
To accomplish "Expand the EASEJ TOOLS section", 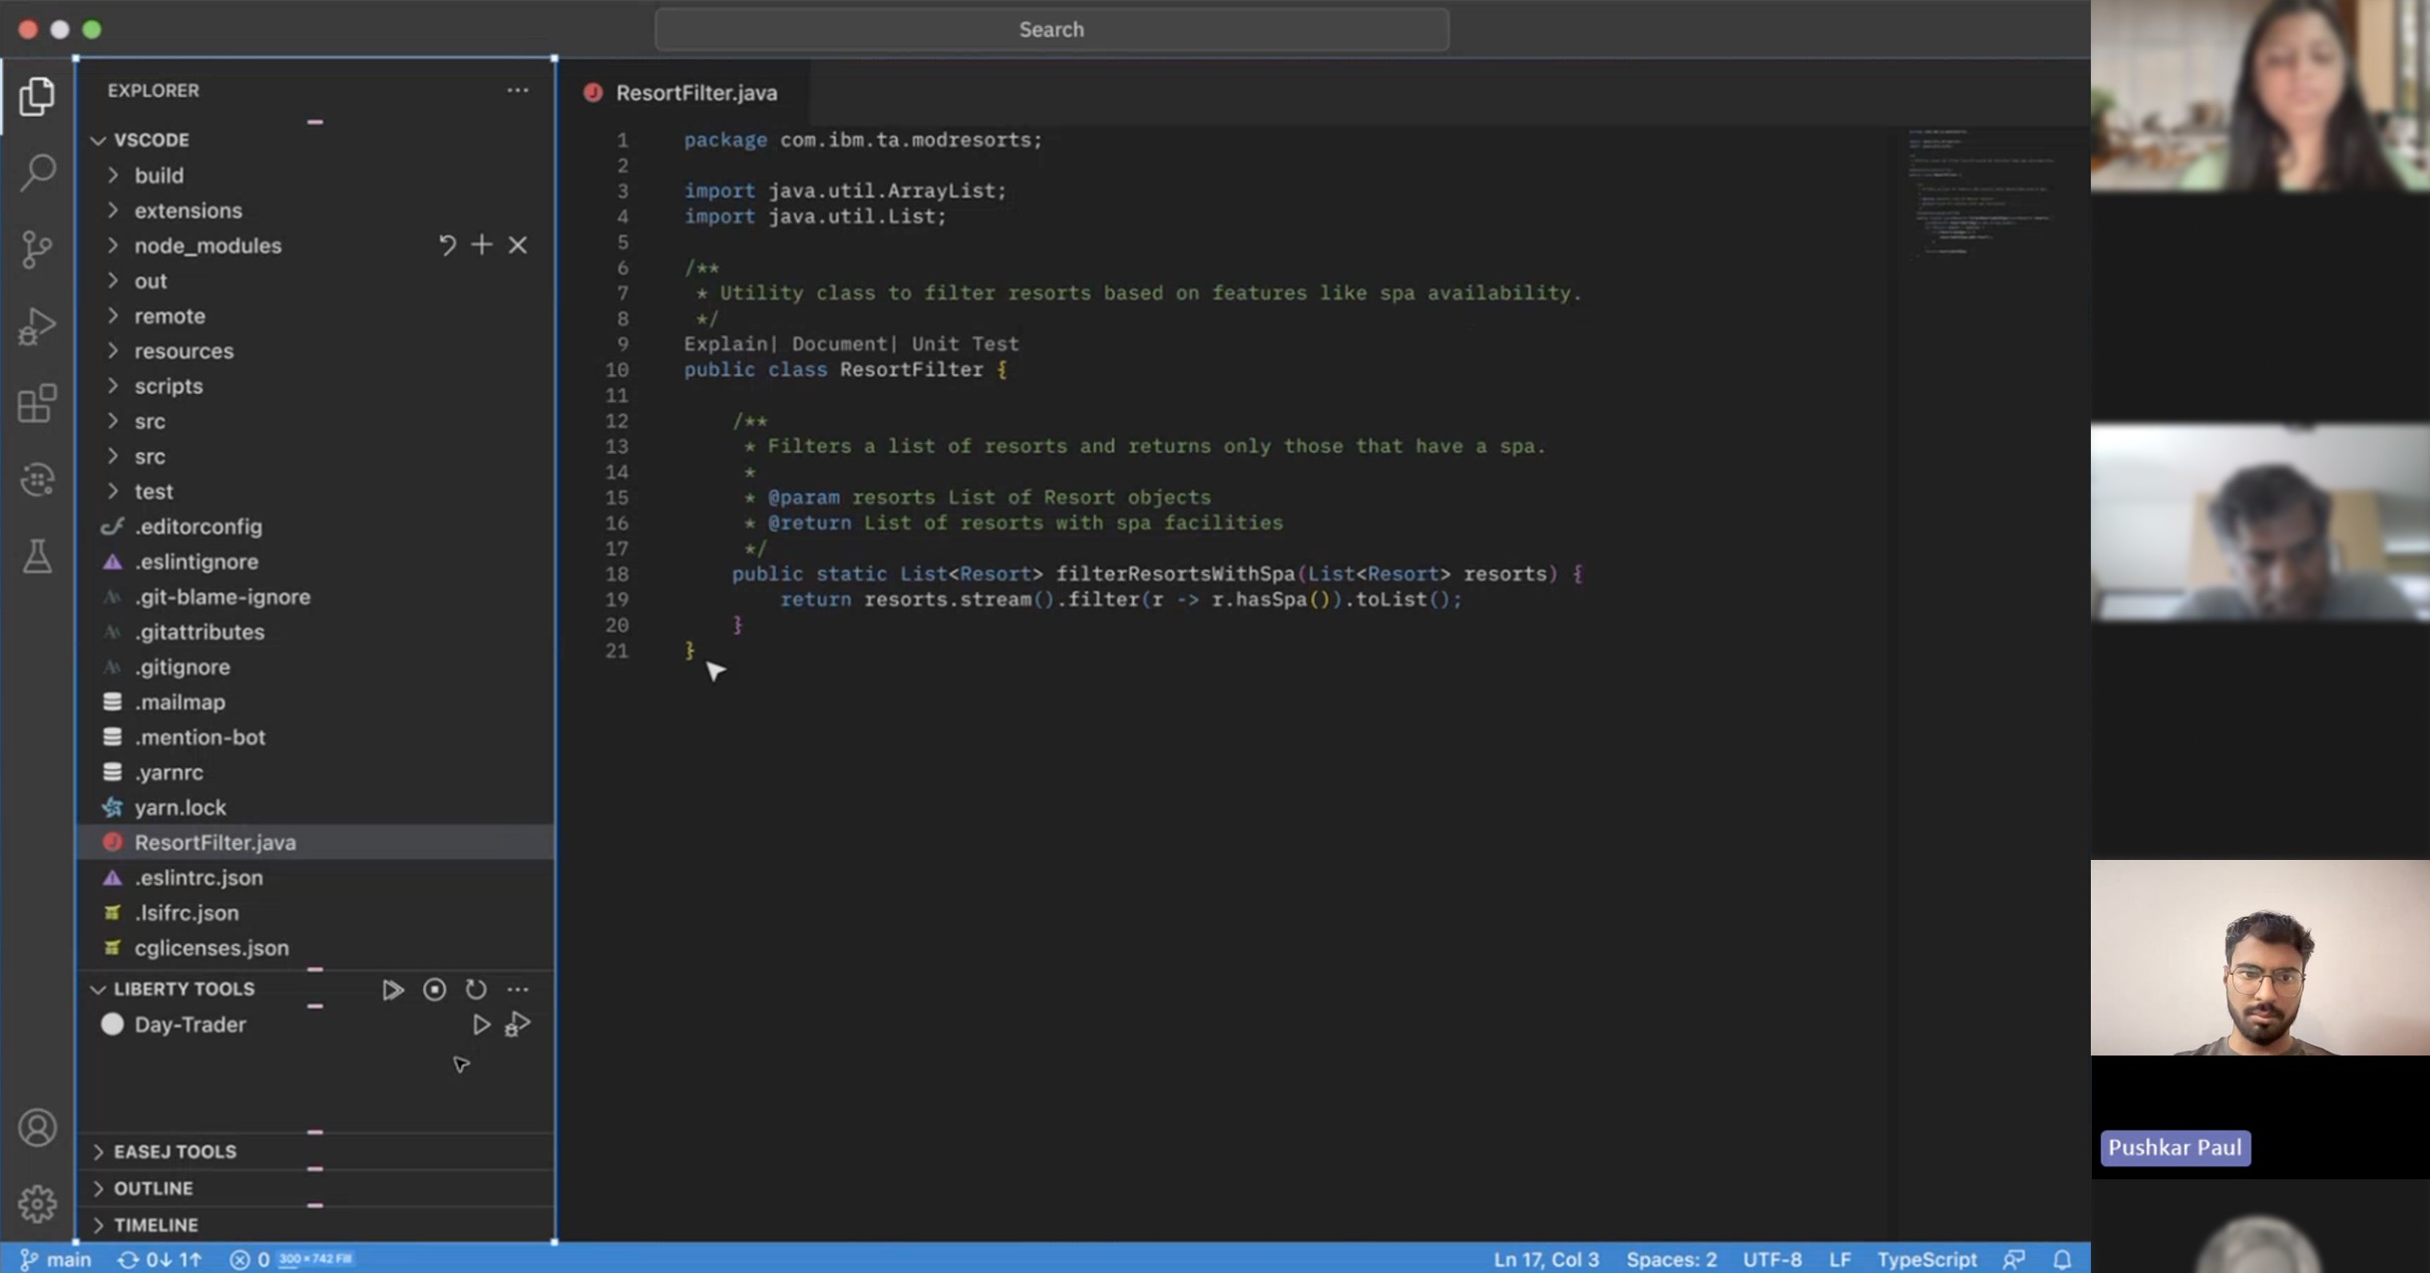I will tap(175, 1151).
